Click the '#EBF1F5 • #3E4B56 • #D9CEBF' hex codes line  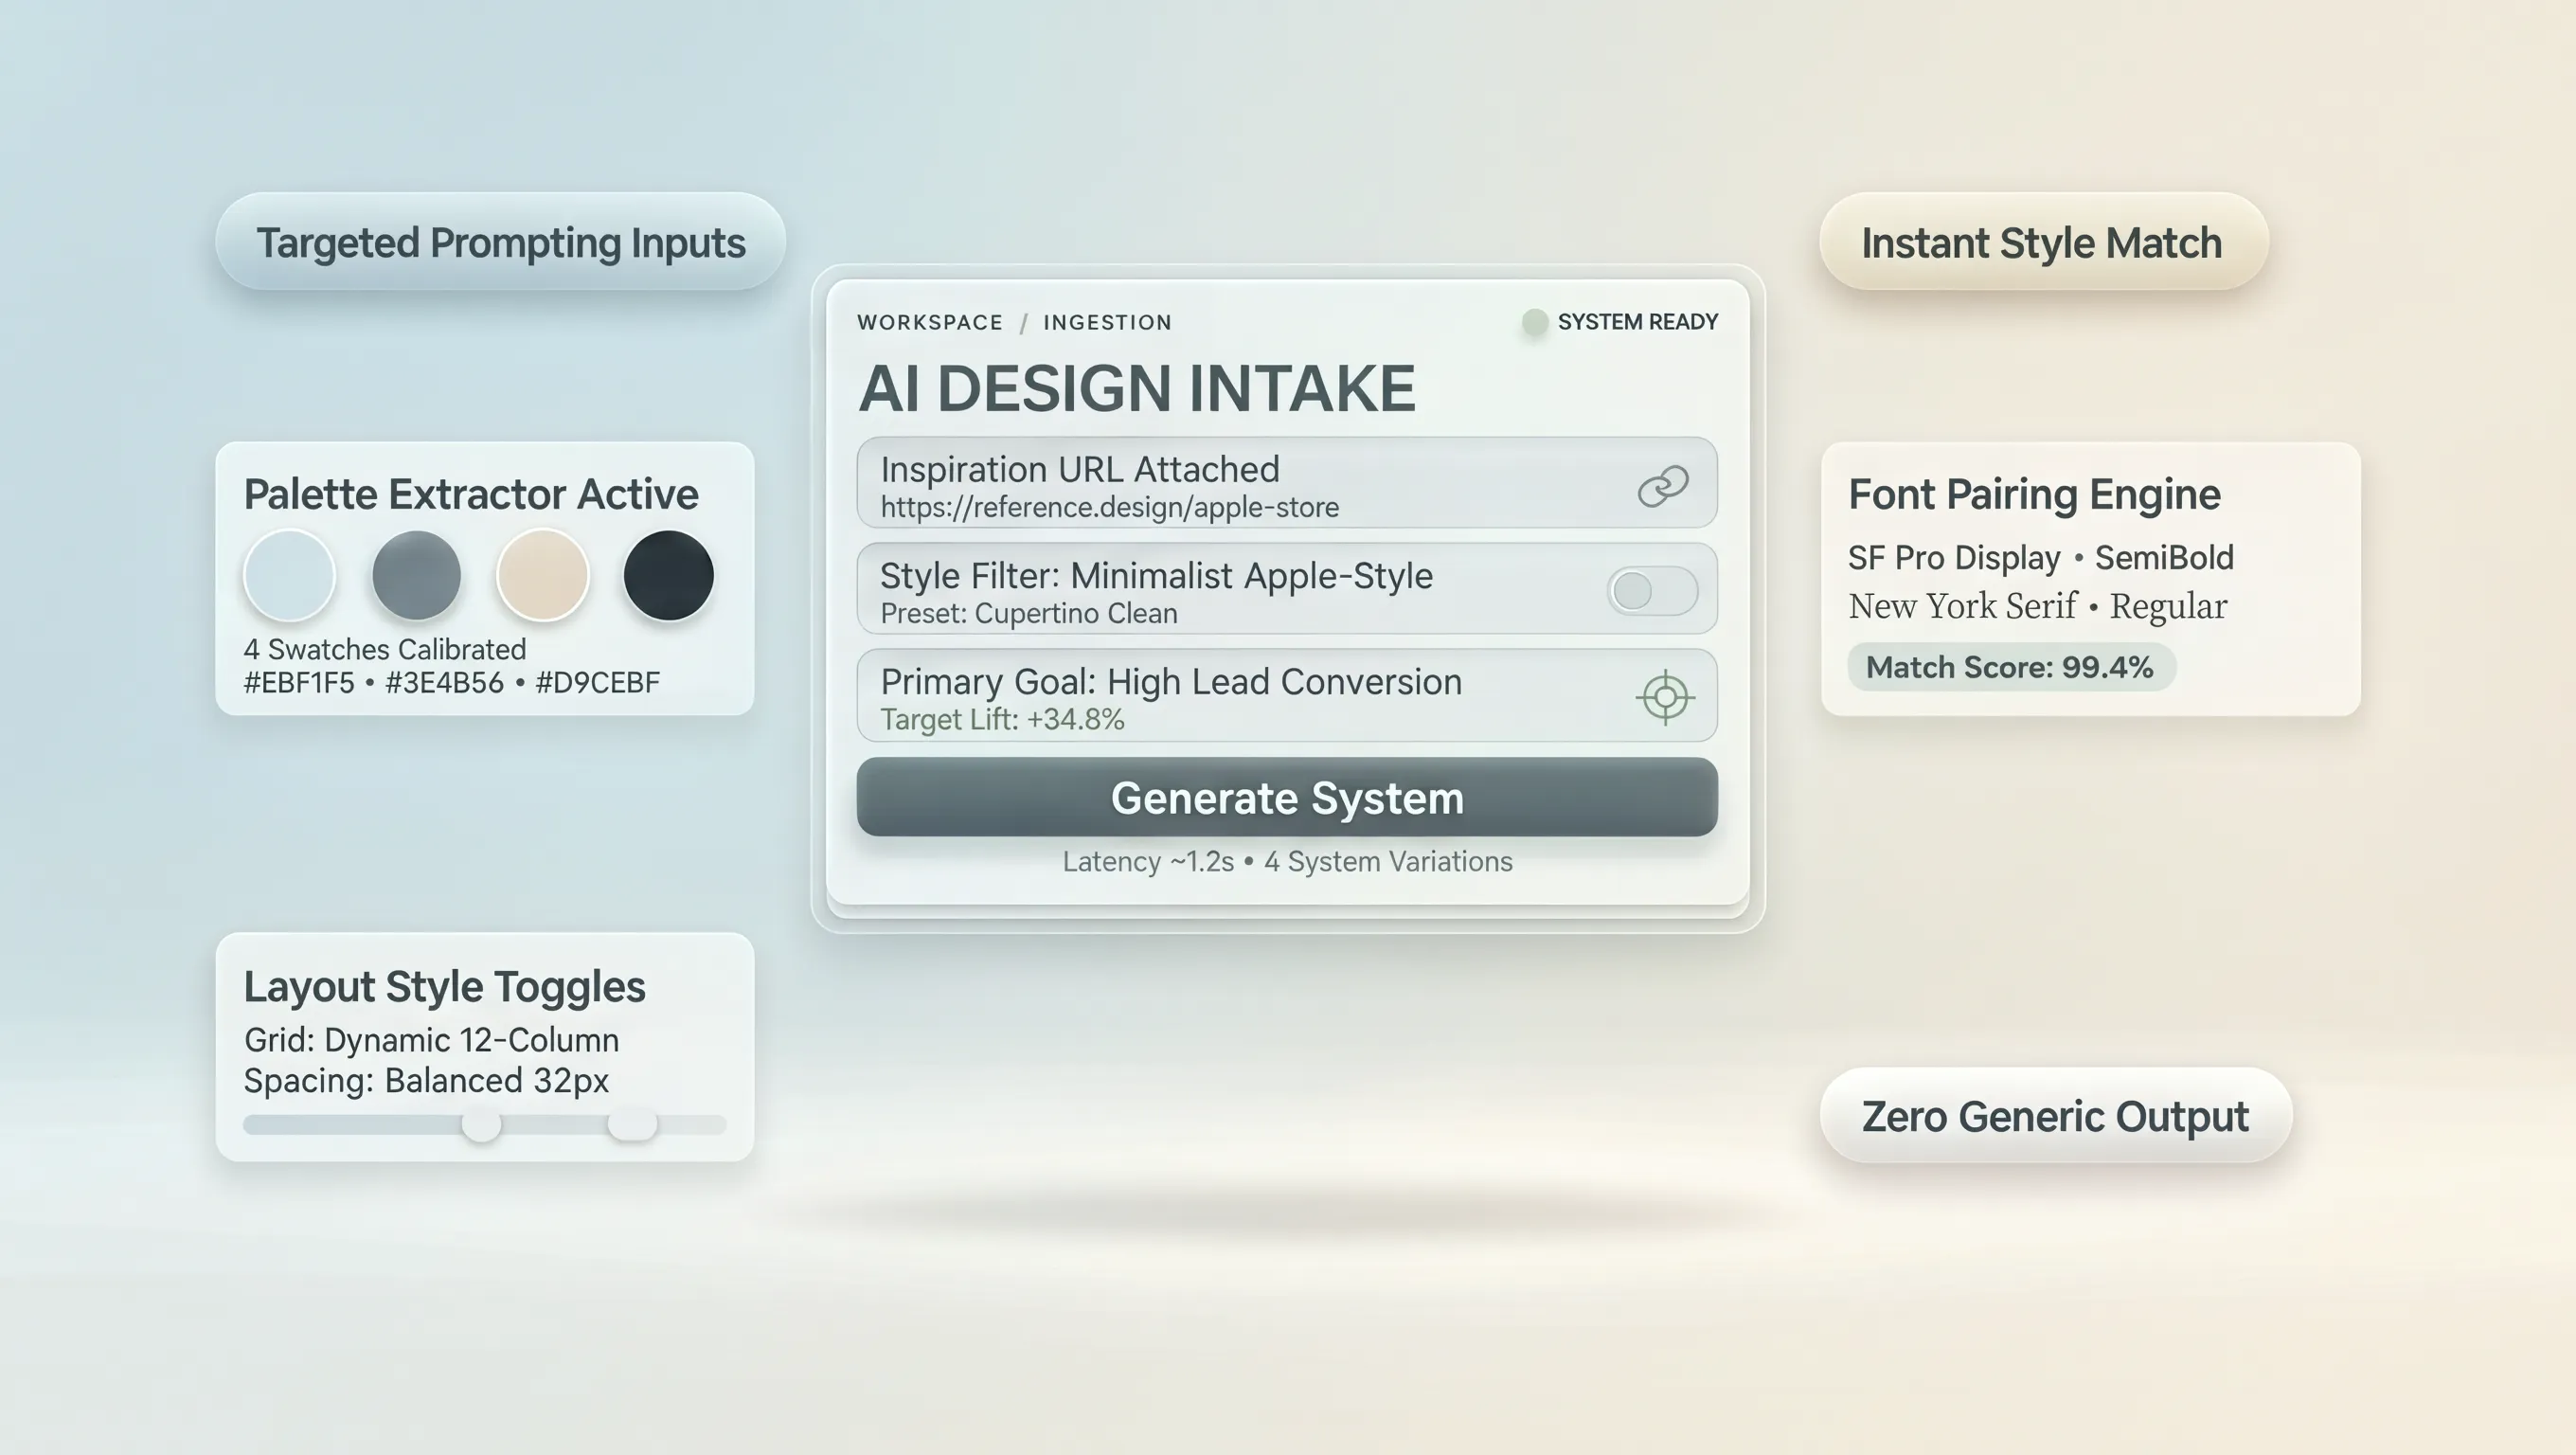452,683
